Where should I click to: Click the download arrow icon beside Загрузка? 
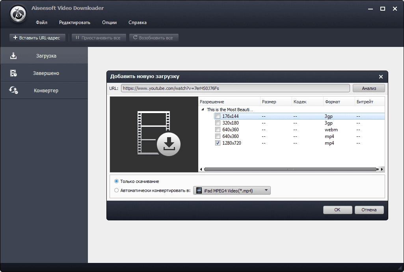tap(13, 56)
